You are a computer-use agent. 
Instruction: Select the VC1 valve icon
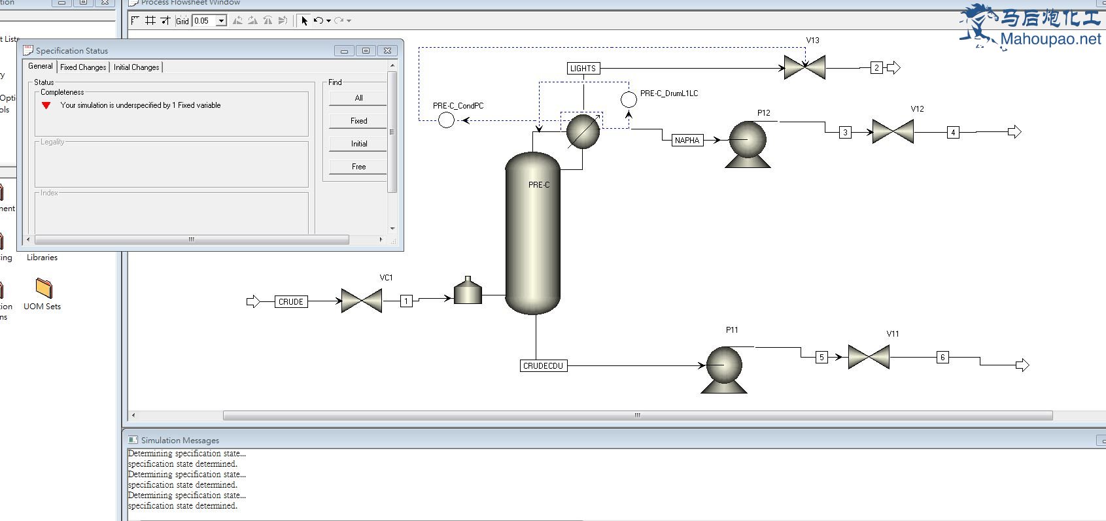pos(362,301)
